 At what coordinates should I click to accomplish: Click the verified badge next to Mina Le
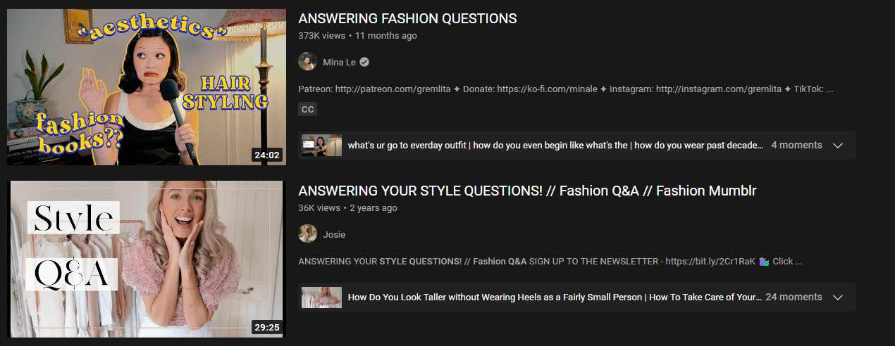click(364, 63)
